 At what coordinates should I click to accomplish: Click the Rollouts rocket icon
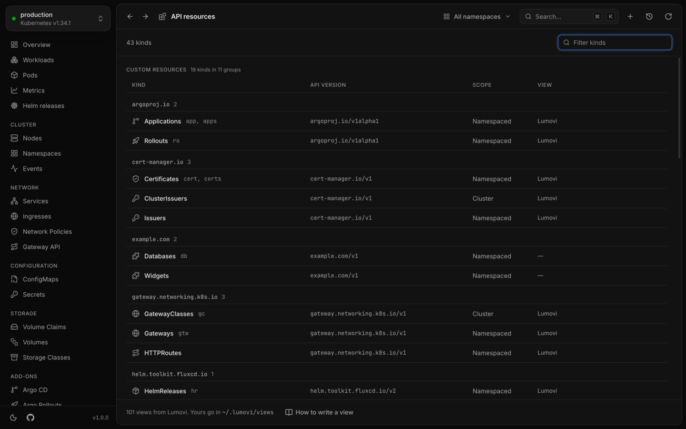point(136,141)
